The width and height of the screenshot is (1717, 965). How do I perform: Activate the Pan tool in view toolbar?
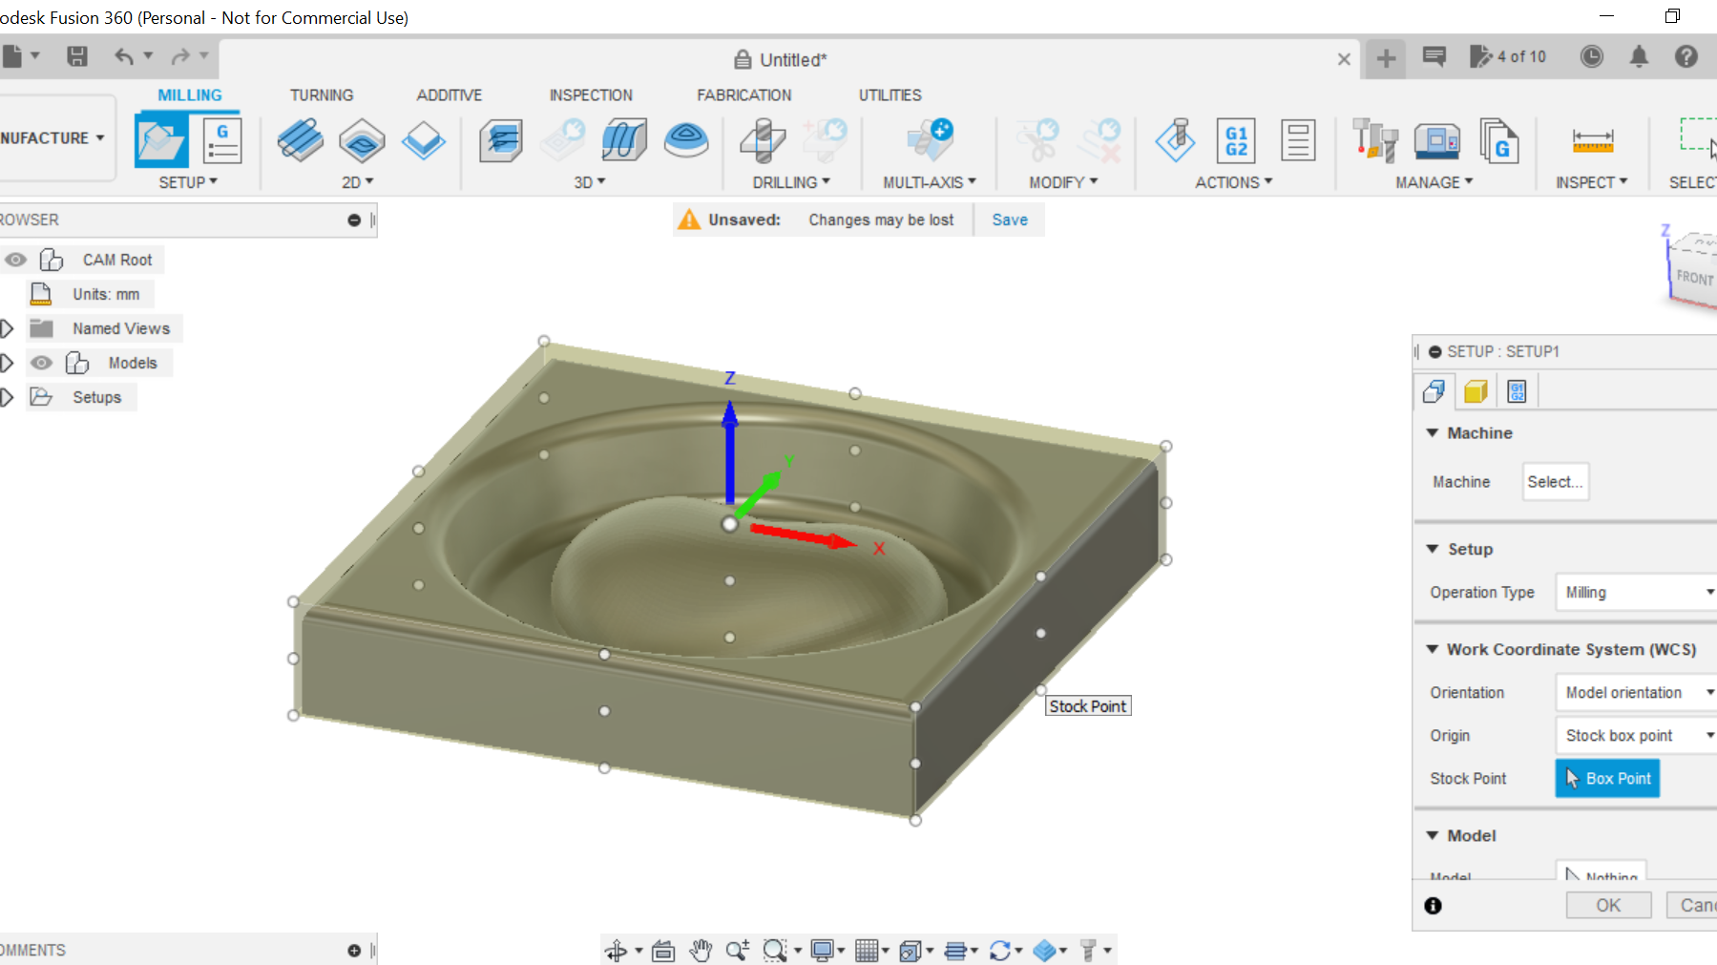[701, 950]
